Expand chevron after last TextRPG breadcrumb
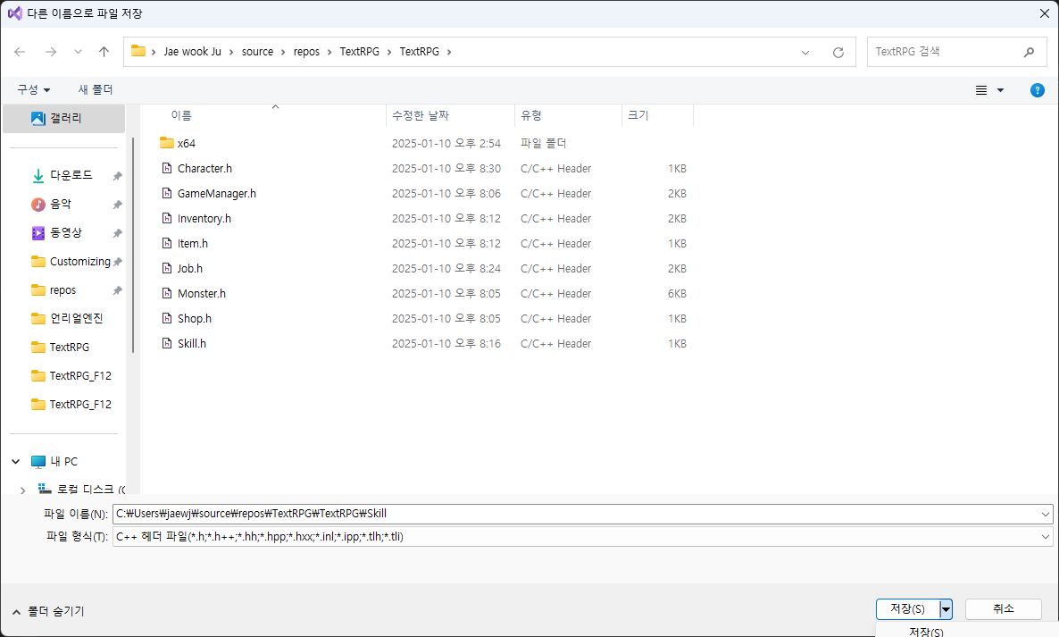The width and height of the screenshot is (1059, 637). (449, 52)
